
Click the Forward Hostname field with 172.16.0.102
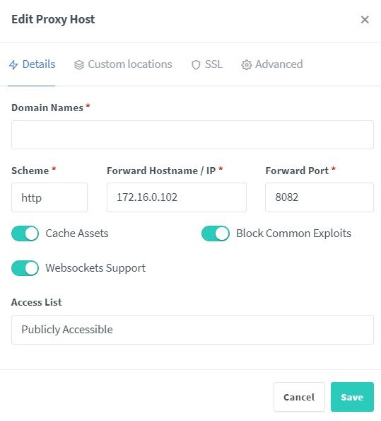(177, 197)
